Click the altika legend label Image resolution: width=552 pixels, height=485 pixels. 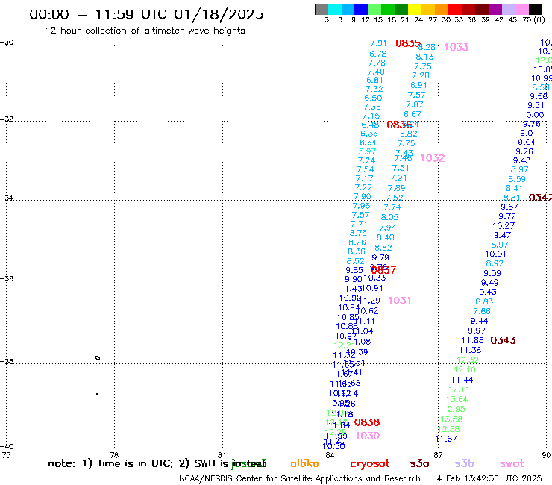point(304,463)
